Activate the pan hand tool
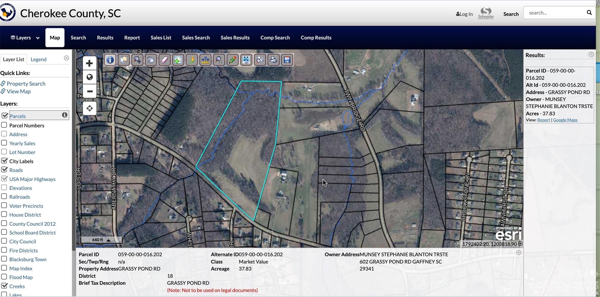600x297 pixels. pyautogui.click(x=151, y=60)
